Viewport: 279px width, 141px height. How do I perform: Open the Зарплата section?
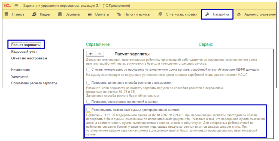click(x=69, y=14)
